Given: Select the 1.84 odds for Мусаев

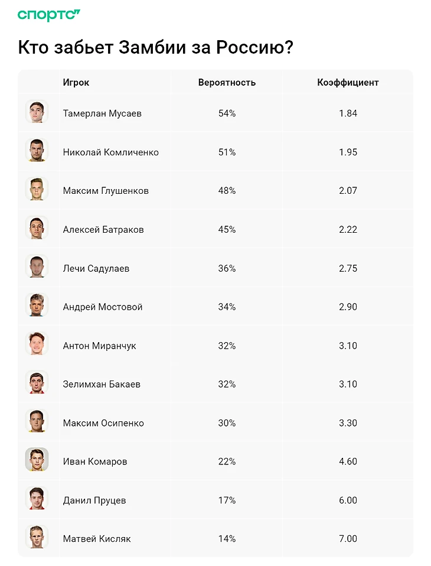Looking at the screenshot, I should pyautogui.click(x=348, y=113).
